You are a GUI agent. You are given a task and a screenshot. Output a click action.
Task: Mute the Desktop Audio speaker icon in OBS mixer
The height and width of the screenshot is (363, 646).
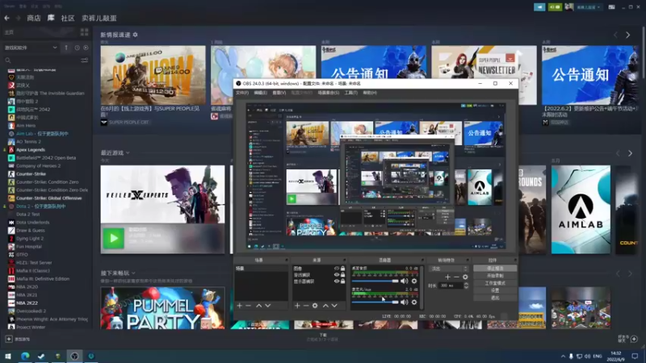tap(405, 281)
